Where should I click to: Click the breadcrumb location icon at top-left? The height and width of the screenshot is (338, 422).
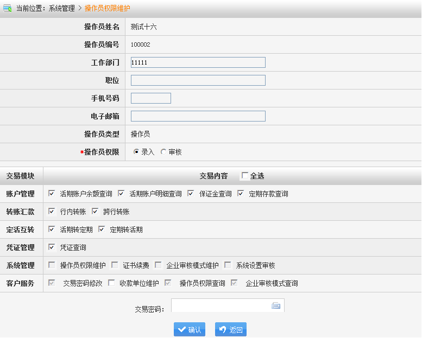[x=8, y=8]
